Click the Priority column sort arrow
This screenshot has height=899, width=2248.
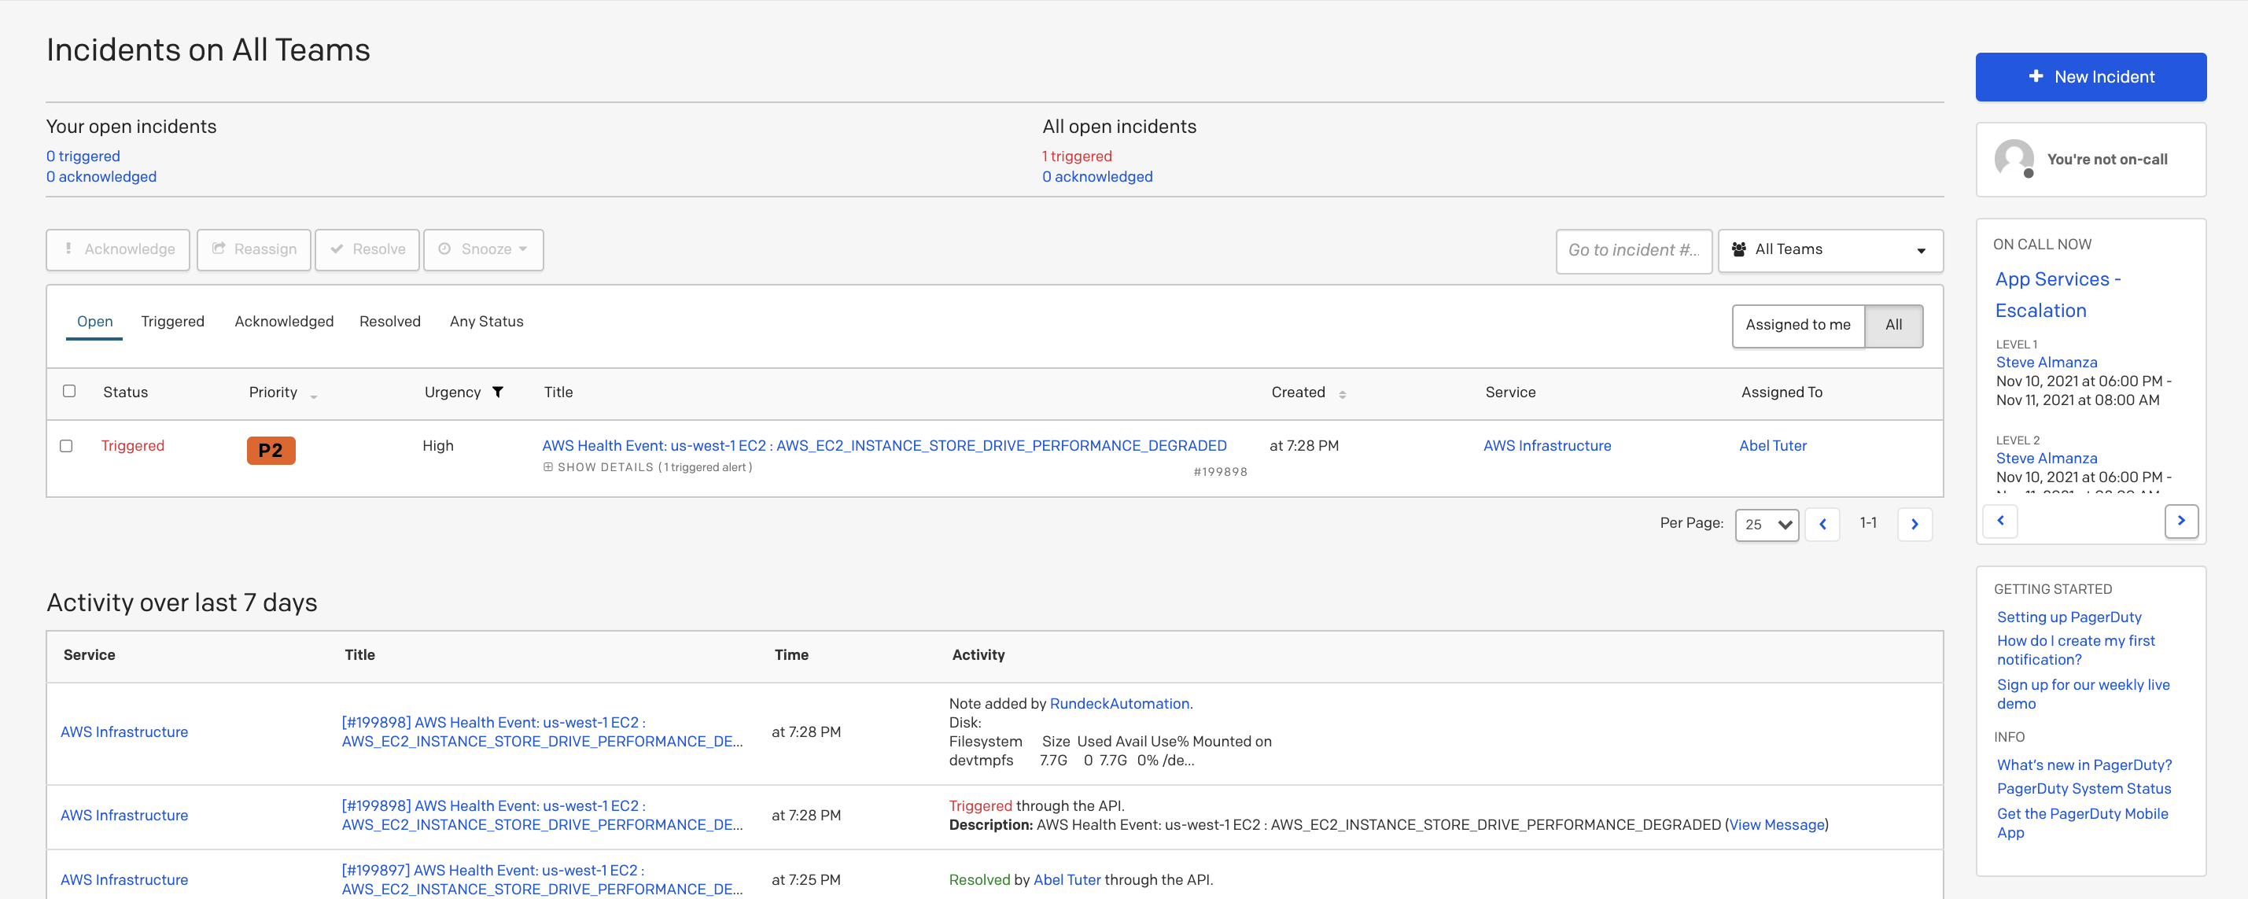pos(313,396)
